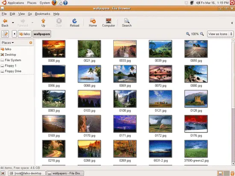The width and height of the screenshot is (235, 176).
Task: Zoom in with the plus magnifier icon
Action: coord(202,34)
